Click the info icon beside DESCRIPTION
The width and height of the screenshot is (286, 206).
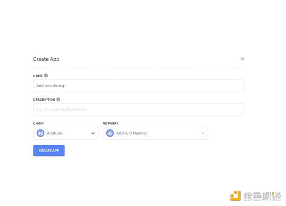(x=58, y=100)
